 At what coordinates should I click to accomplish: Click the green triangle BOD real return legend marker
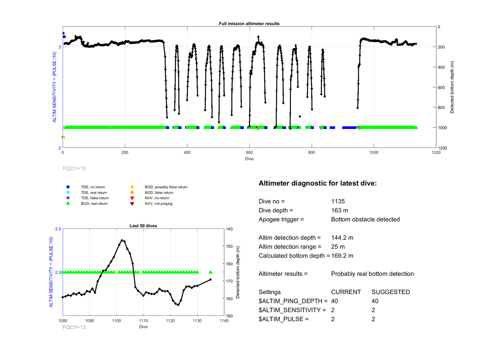(68, 203)
